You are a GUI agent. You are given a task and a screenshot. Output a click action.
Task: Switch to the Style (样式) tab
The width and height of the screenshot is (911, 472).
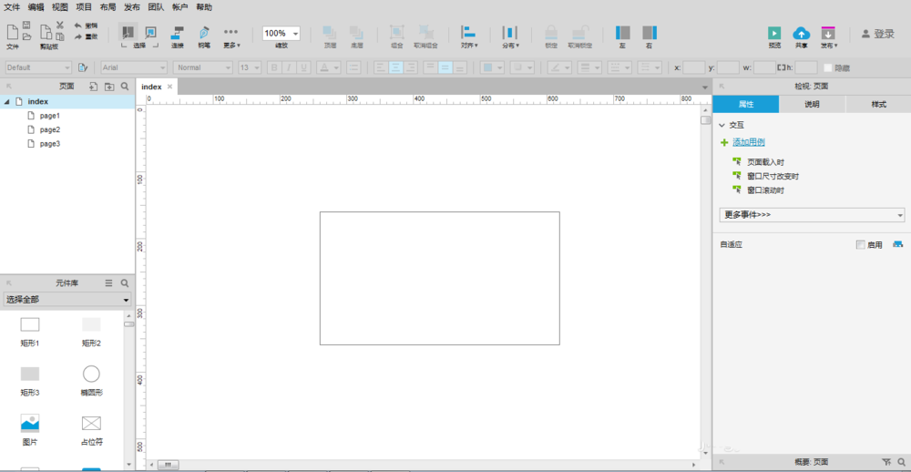point(878,104)
